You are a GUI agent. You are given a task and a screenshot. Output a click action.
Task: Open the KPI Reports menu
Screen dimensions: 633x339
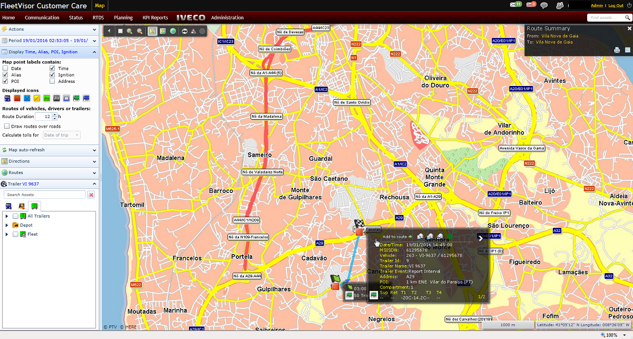[155, 17]
